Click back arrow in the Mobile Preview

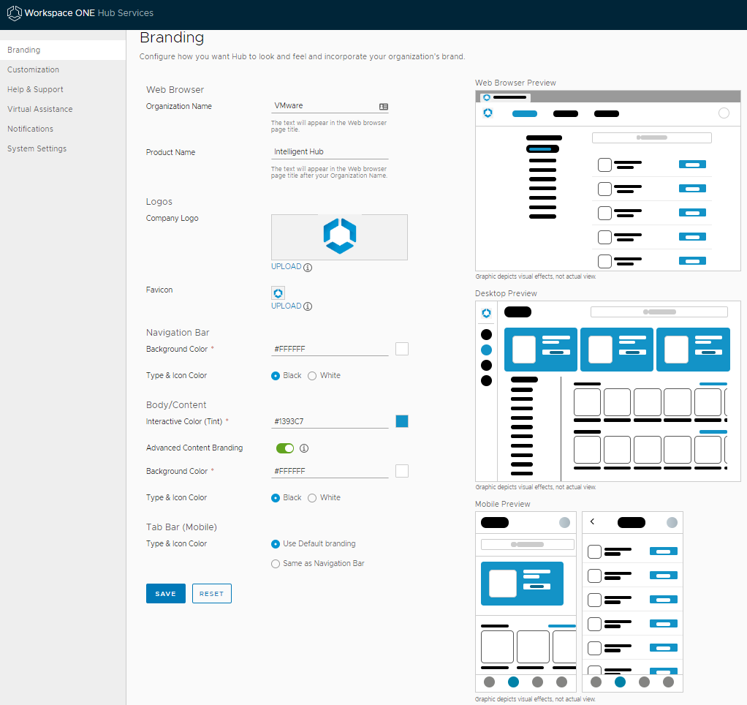click(592, 522)
